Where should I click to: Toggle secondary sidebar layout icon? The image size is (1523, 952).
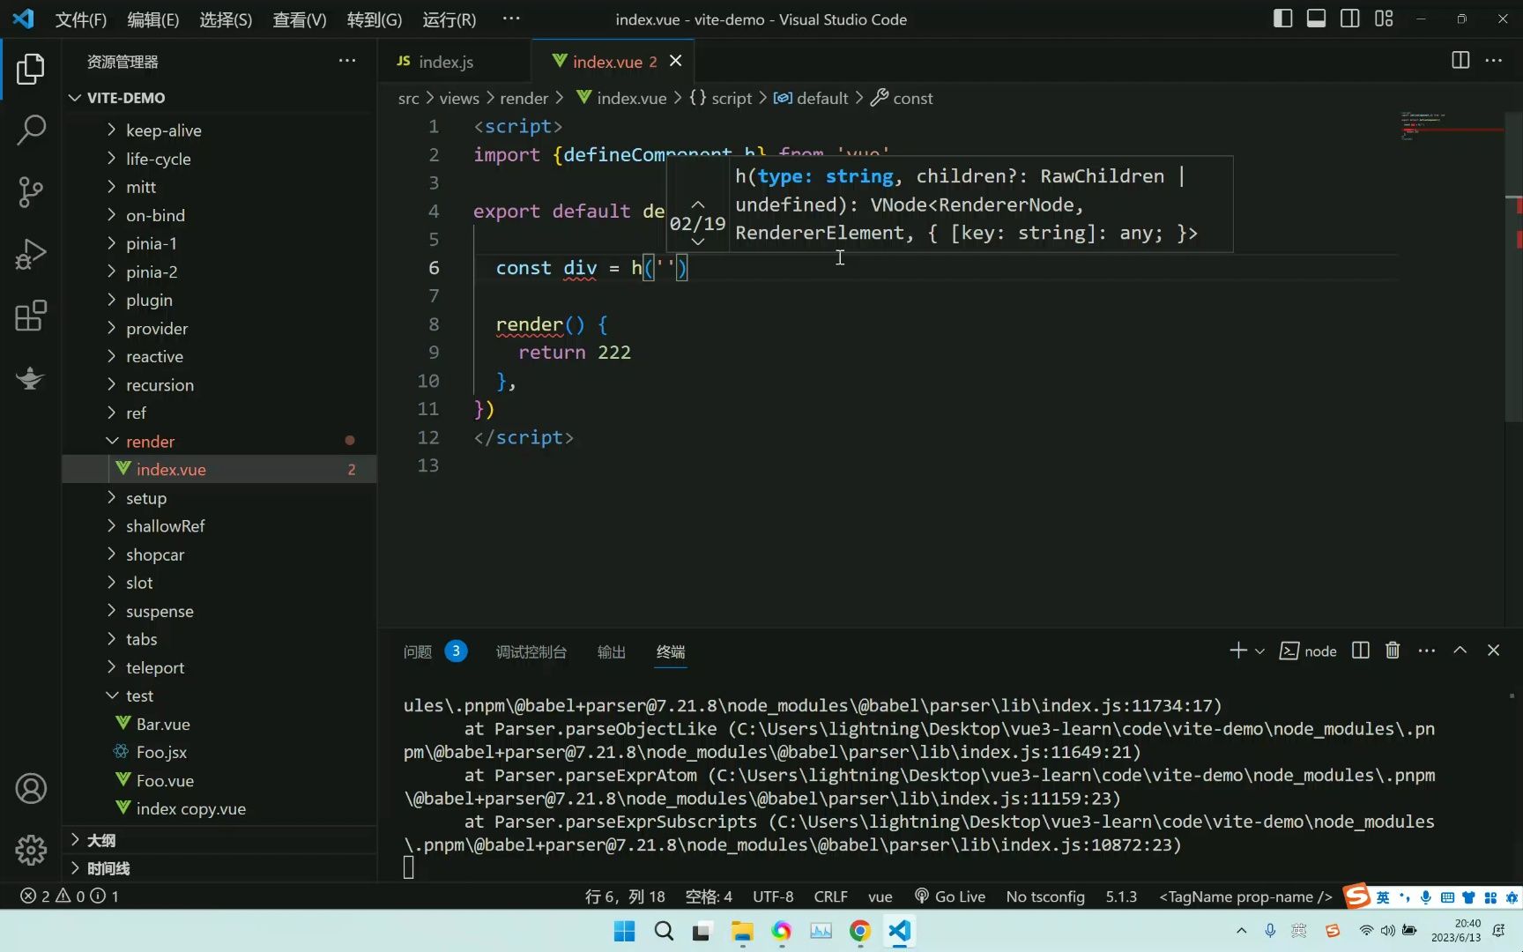tap(1349, 19)
